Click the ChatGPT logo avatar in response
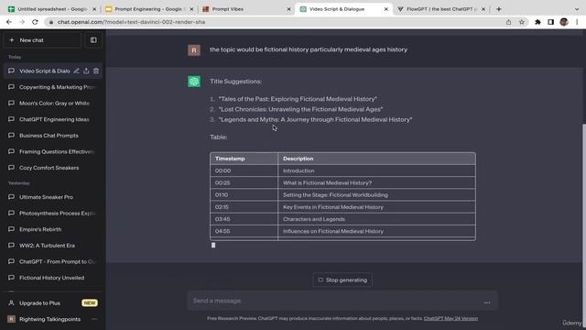586x330 pixels. pos(194,82)
